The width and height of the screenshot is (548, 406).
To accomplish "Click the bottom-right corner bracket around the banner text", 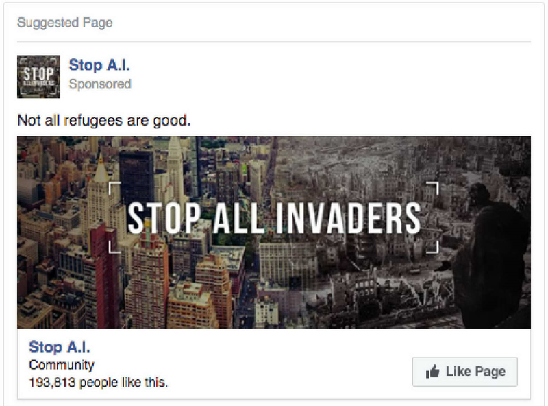I will coord(433,247).
